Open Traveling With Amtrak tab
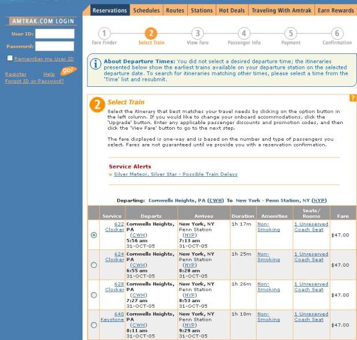 coord(281,11)
